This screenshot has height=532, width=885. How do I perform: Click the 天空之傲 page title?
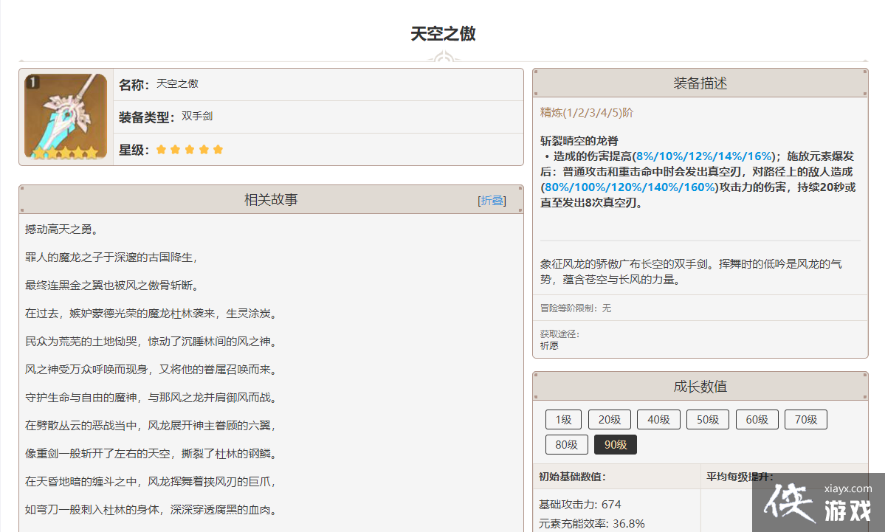tap(443, 34)
